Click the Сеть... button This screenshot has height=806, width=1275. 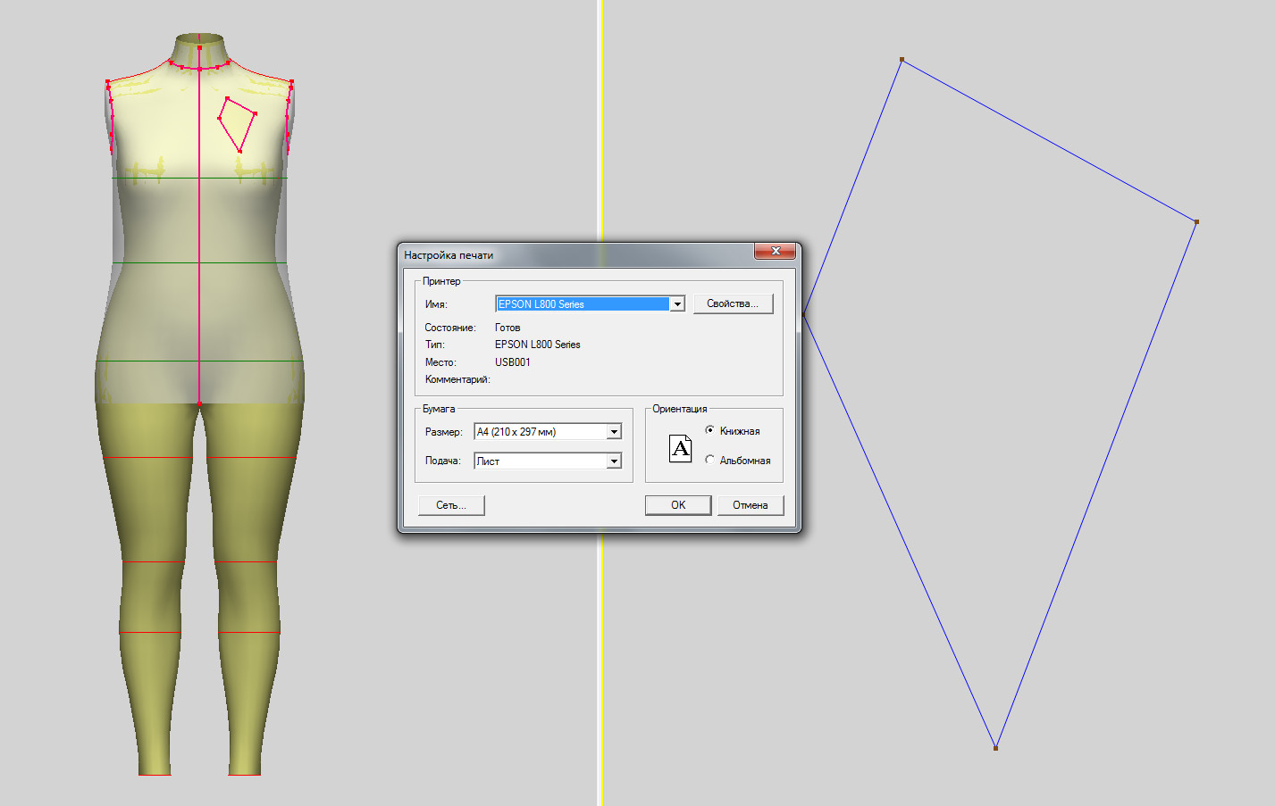pyautogui.click(x=451, y=505)
